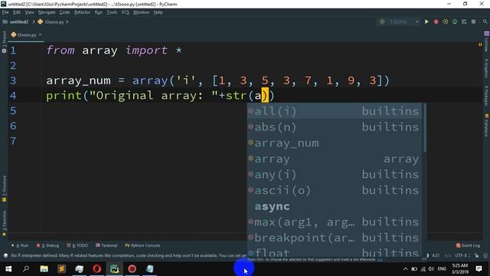Open the VCS menu

click(125, 12)
